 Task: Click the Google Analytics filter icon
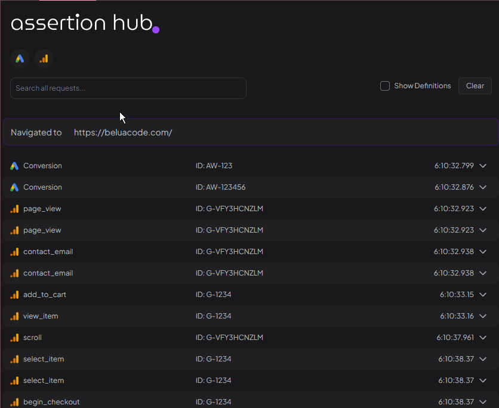point(44,58)
